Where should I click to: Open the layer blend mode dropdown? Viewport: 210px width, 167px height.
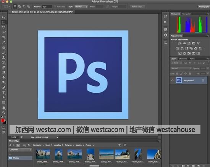pyautogui.click(x=181, y=68)
